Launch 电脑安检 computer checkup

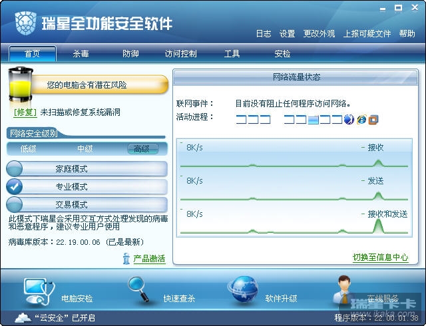58,292
